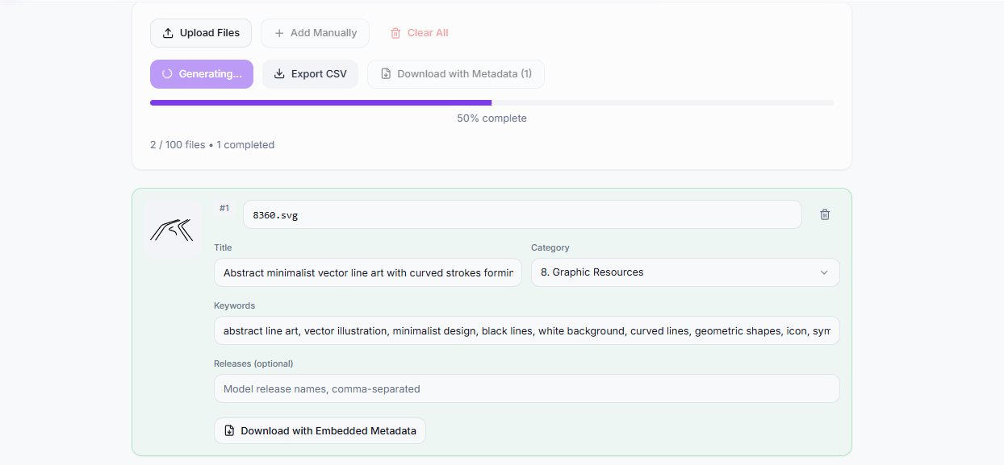Click the Releases optional input field
This screenshot has height=465, width=1004.
[x=526, y=388]
